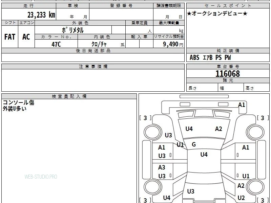Select the U1 mark beside the G mark
Image resolution: width=271 pixels, height=203 pixels.
coord(180,145)
